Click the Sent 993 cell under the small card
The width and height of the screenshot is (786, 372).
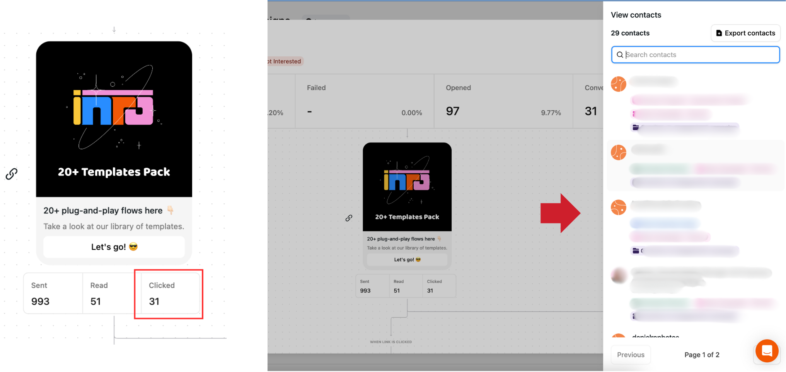373,286
